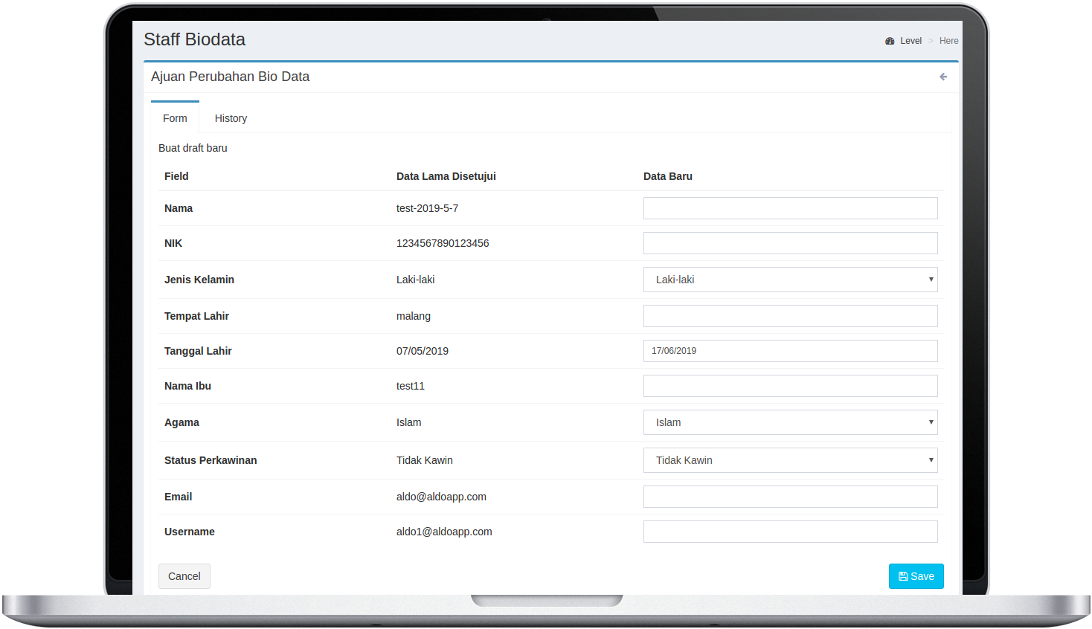The image size is (1092, 629).
Task: Click the Nama Ibu input field
Action: (790, 386)
